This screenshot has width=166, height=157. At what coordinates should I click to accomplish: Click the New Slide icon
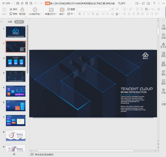click(x=51, y=10)
